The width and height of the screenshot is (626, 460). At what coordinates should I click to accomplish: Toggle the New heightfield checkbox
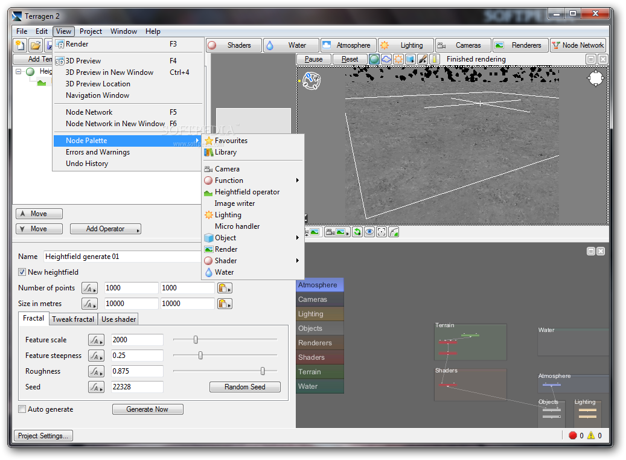tap(22, 272)
